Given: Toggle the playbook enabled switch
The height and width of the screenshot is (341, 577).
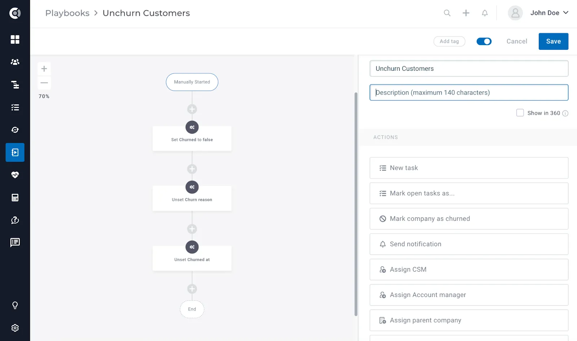Looking at the screenshot, I should [x=484, y=41].
